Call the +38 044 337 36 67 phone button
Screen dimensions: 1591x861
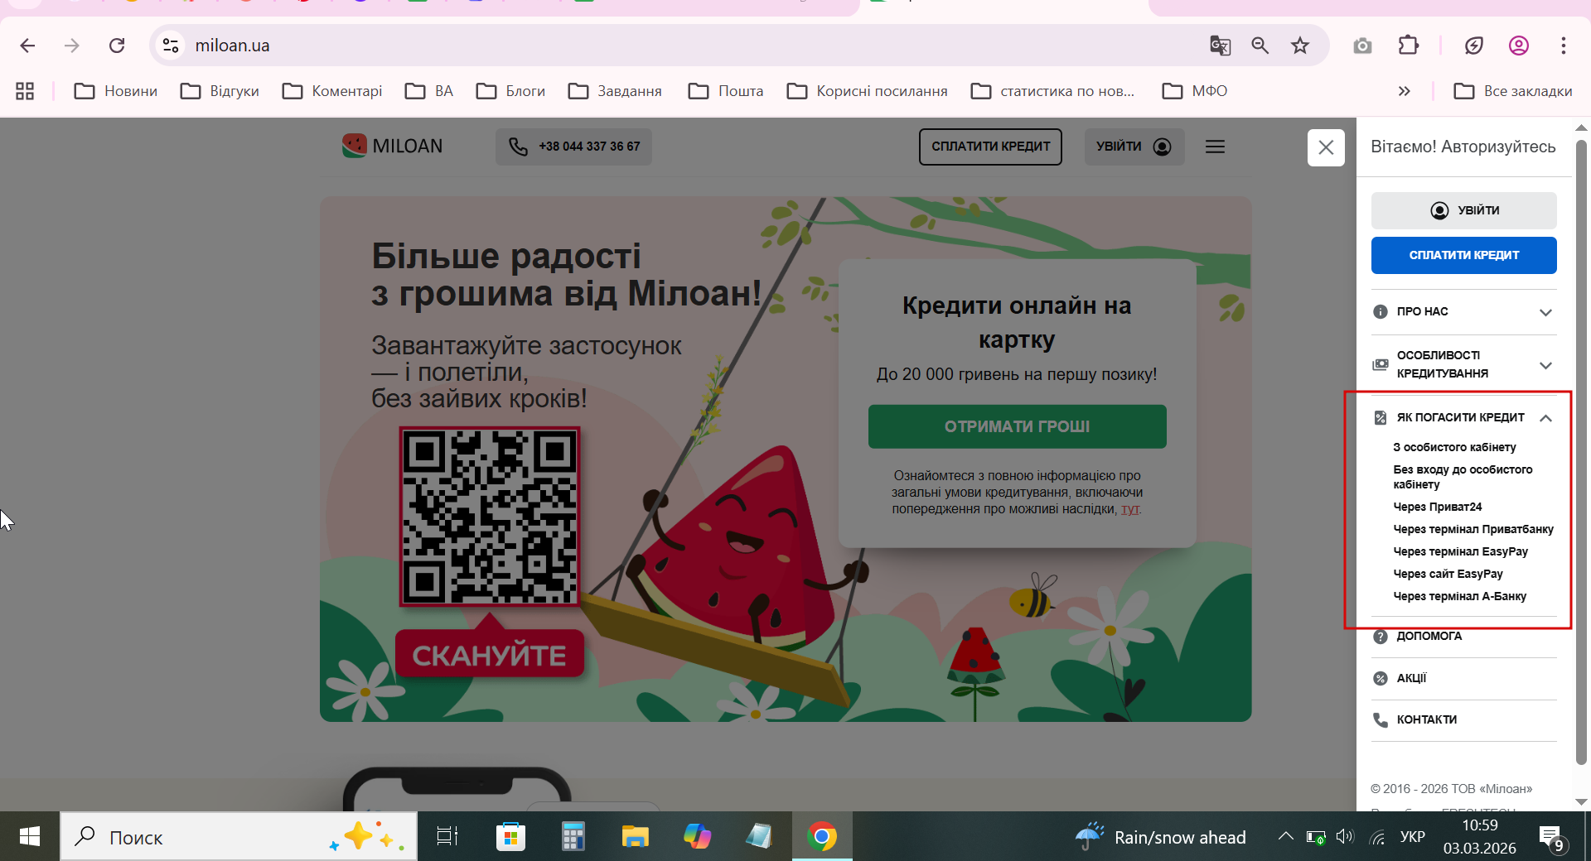(573, 147)
